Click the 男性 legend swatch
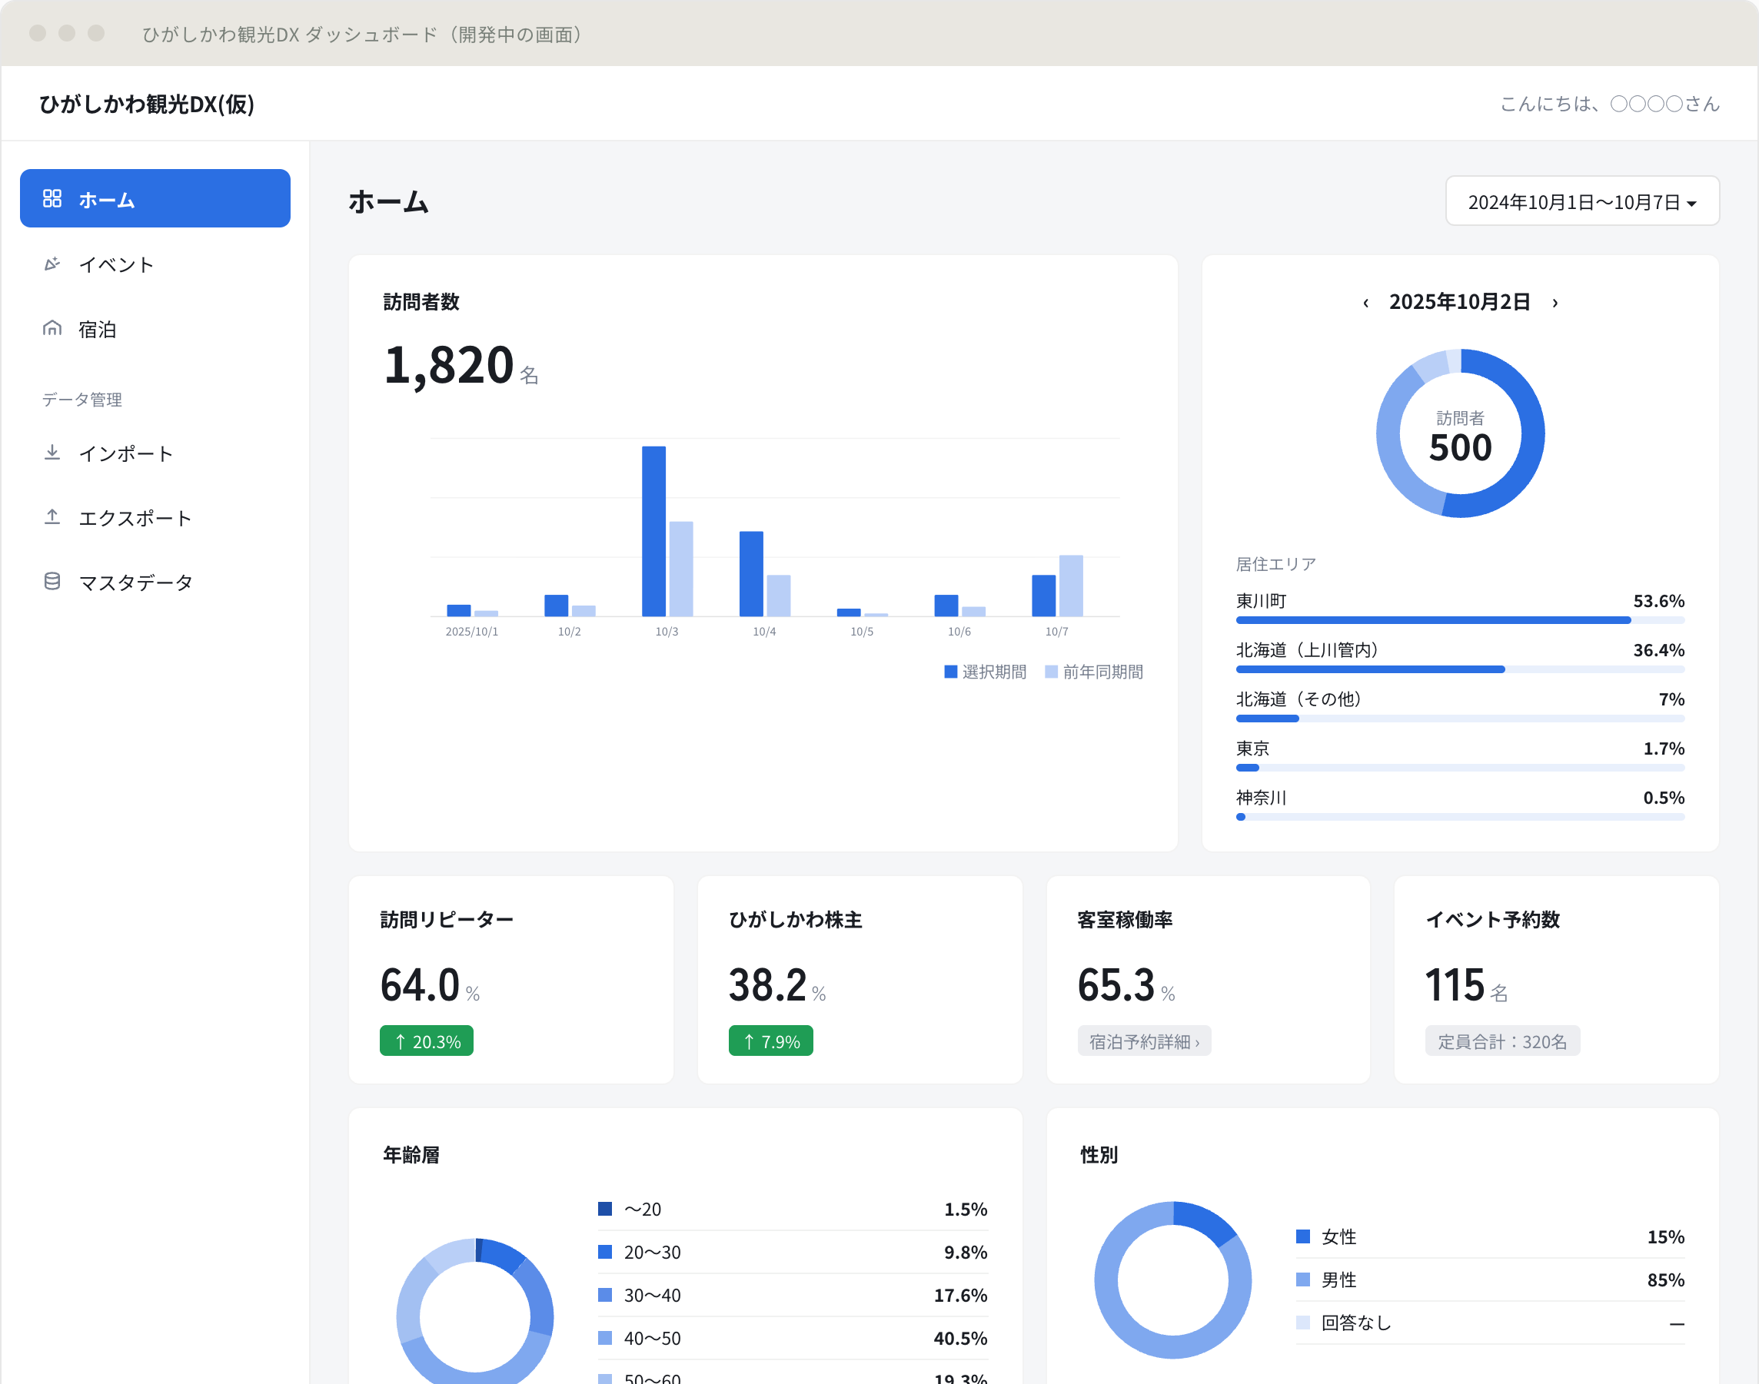This screenshot has height=1384, width=1759. coord(1302,1279)
